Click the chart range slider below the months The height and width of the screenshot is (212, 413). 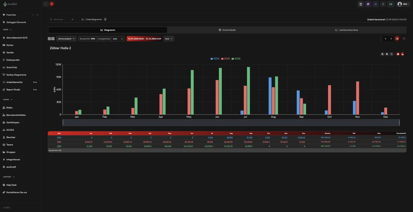(x=231, y=122)
